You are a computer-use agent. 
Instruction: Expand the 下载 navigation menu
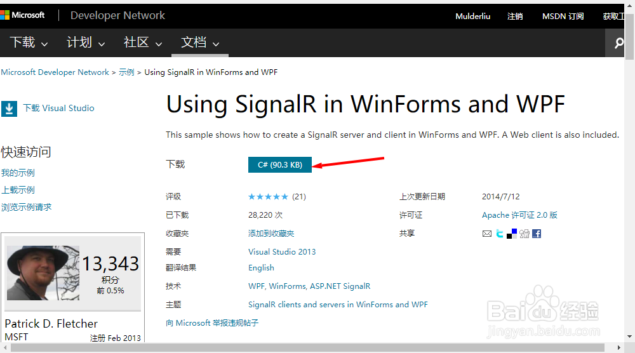(x=29, y=43)
